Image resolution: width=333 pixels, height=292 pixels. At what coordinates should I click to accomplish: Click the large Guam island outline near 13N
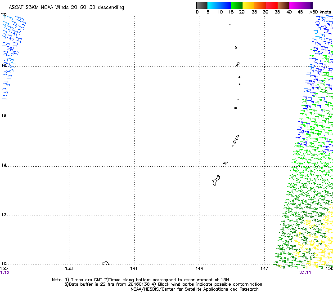(216, 180)
